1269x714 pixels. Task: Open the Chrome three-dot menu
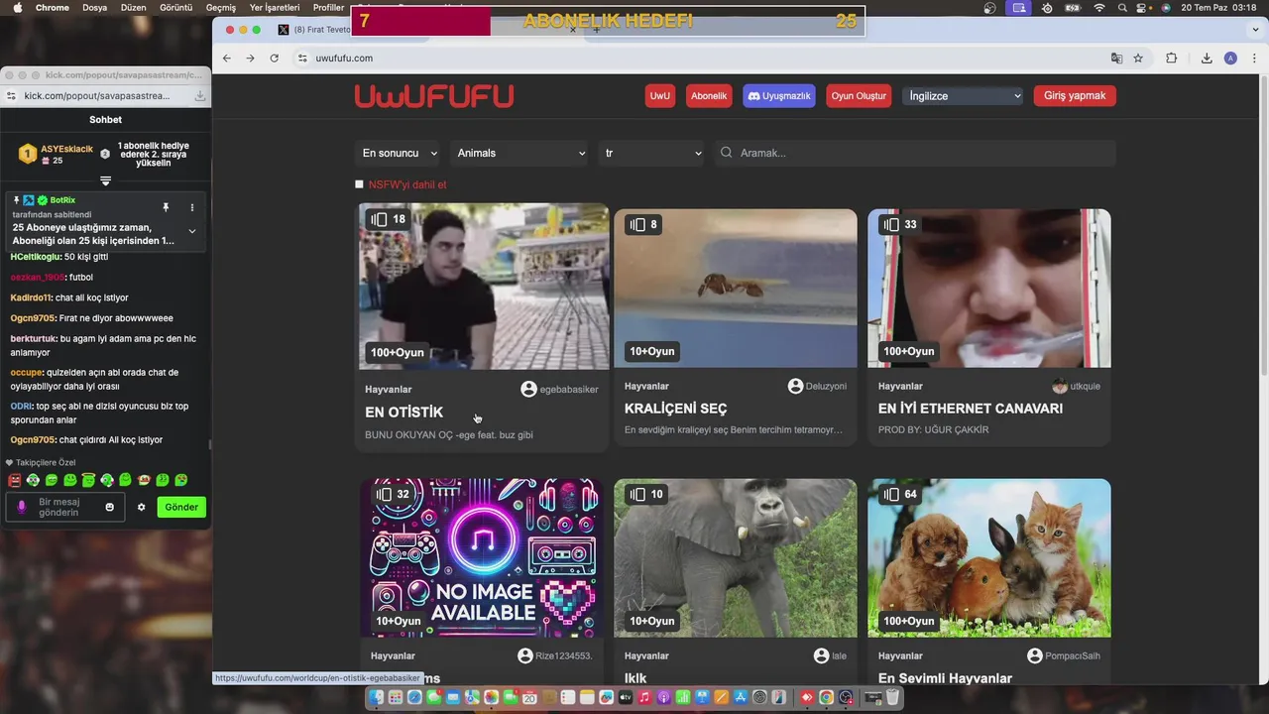pos(1253,59)
